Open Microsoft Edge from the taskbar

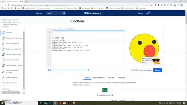pyautogui.click(x=50, y=103)
